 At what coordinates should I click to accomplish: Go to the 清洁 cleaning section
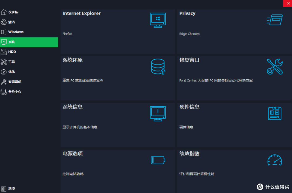[29, 22]
